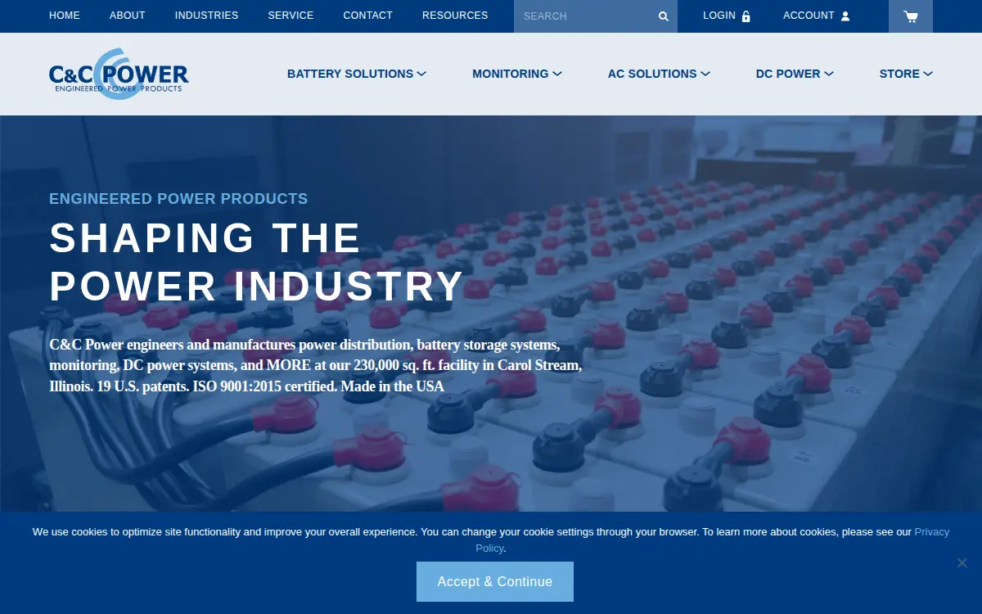Open the shopping cart icon
Image resolution: width=982 pixels, height=614 pixels.
910,16
